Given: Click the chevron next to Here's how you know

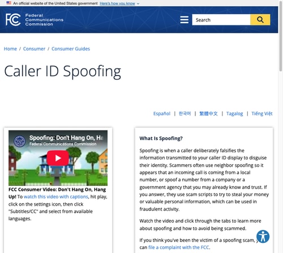Looking at the screenshot, I should click(138, 3).
